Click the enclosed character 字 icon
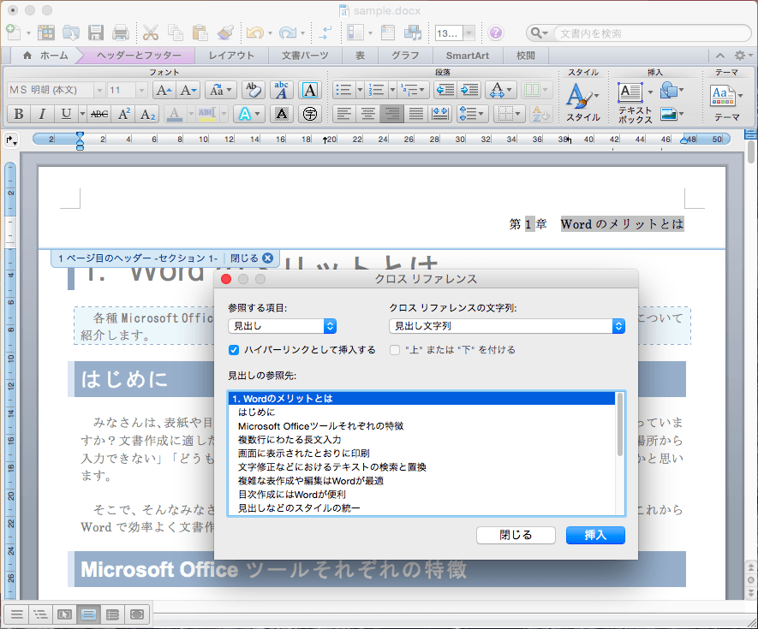Screen dimensions: 758x629 tap(309, 114)
